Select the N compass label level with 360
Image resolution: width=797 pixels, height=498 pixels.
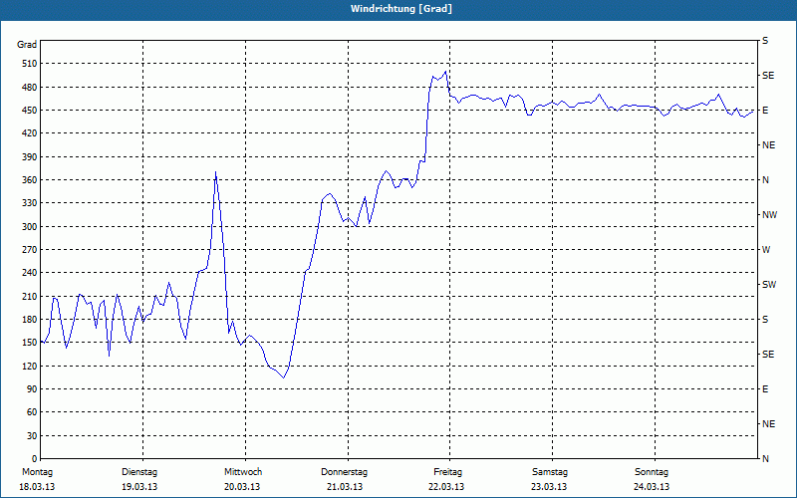(765, 180)
